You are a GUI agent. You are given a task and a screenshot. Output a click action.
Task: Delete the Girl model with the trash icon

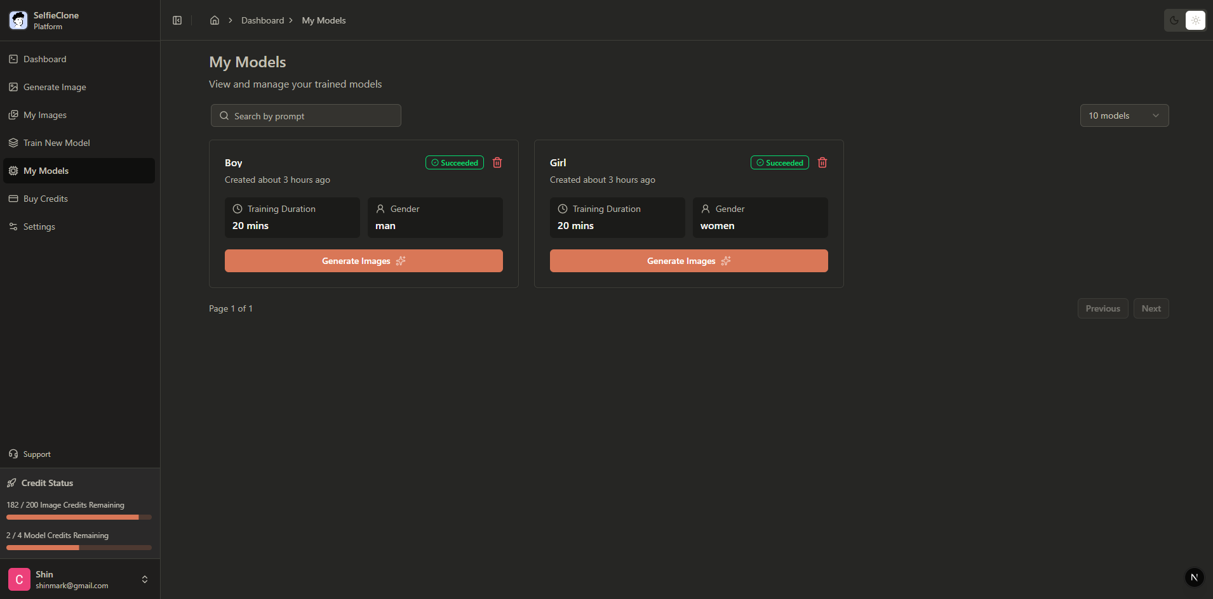click(822, 162)
